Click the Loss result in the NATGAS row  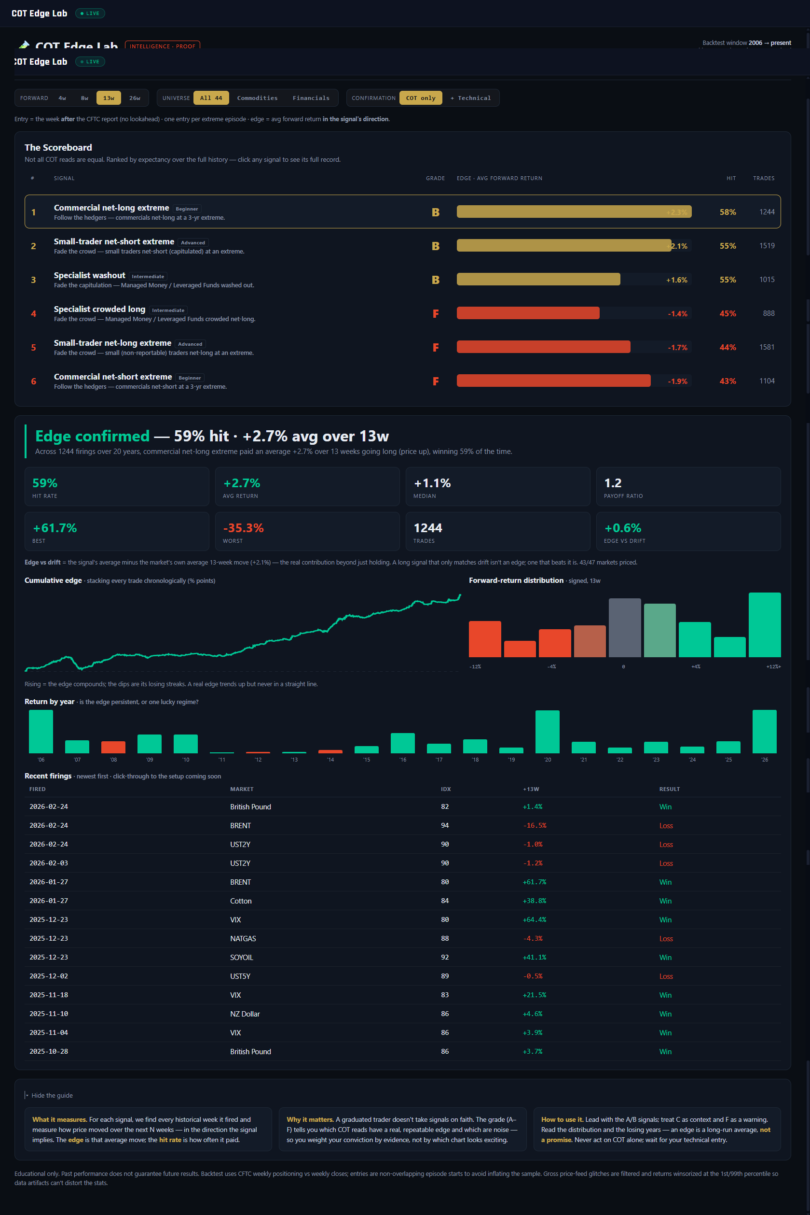tap(666, 938)
